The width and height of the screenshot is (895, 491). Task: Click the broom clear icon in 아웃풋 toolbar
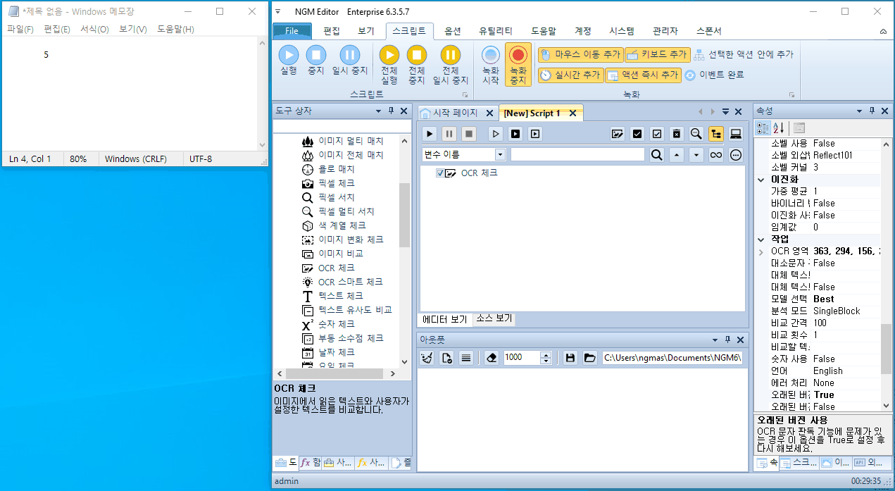427,358
